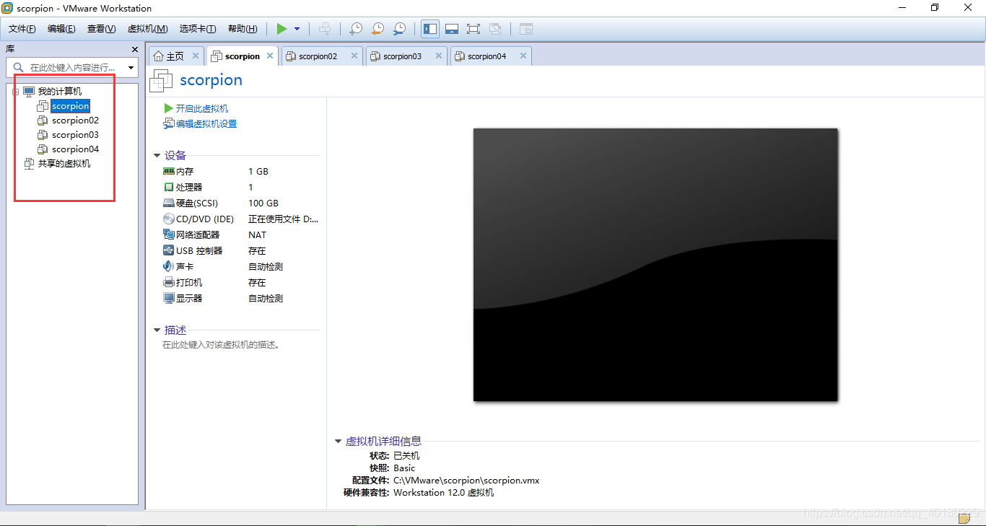Click the green power on toolbar button
Image resolution: width=986 pixels, height=526 pixels.
click(x=282, y=29)
